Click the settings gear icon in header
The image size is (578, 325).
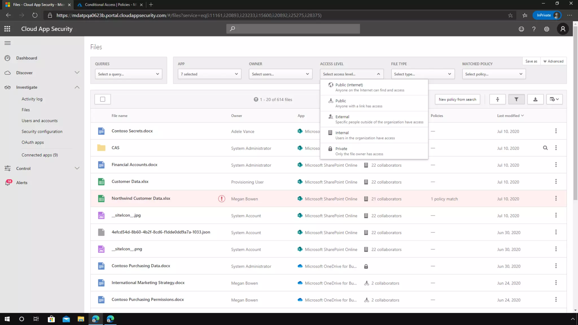coord(546,29)
